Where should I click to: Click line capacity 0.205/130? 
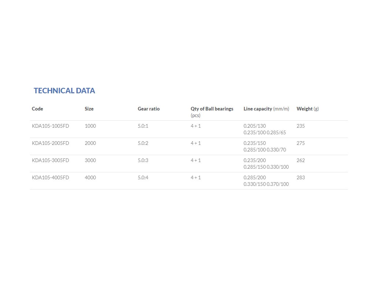255,126
